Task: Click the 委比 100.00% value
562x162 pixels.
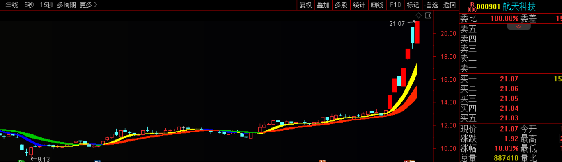Action: (504, 19)
